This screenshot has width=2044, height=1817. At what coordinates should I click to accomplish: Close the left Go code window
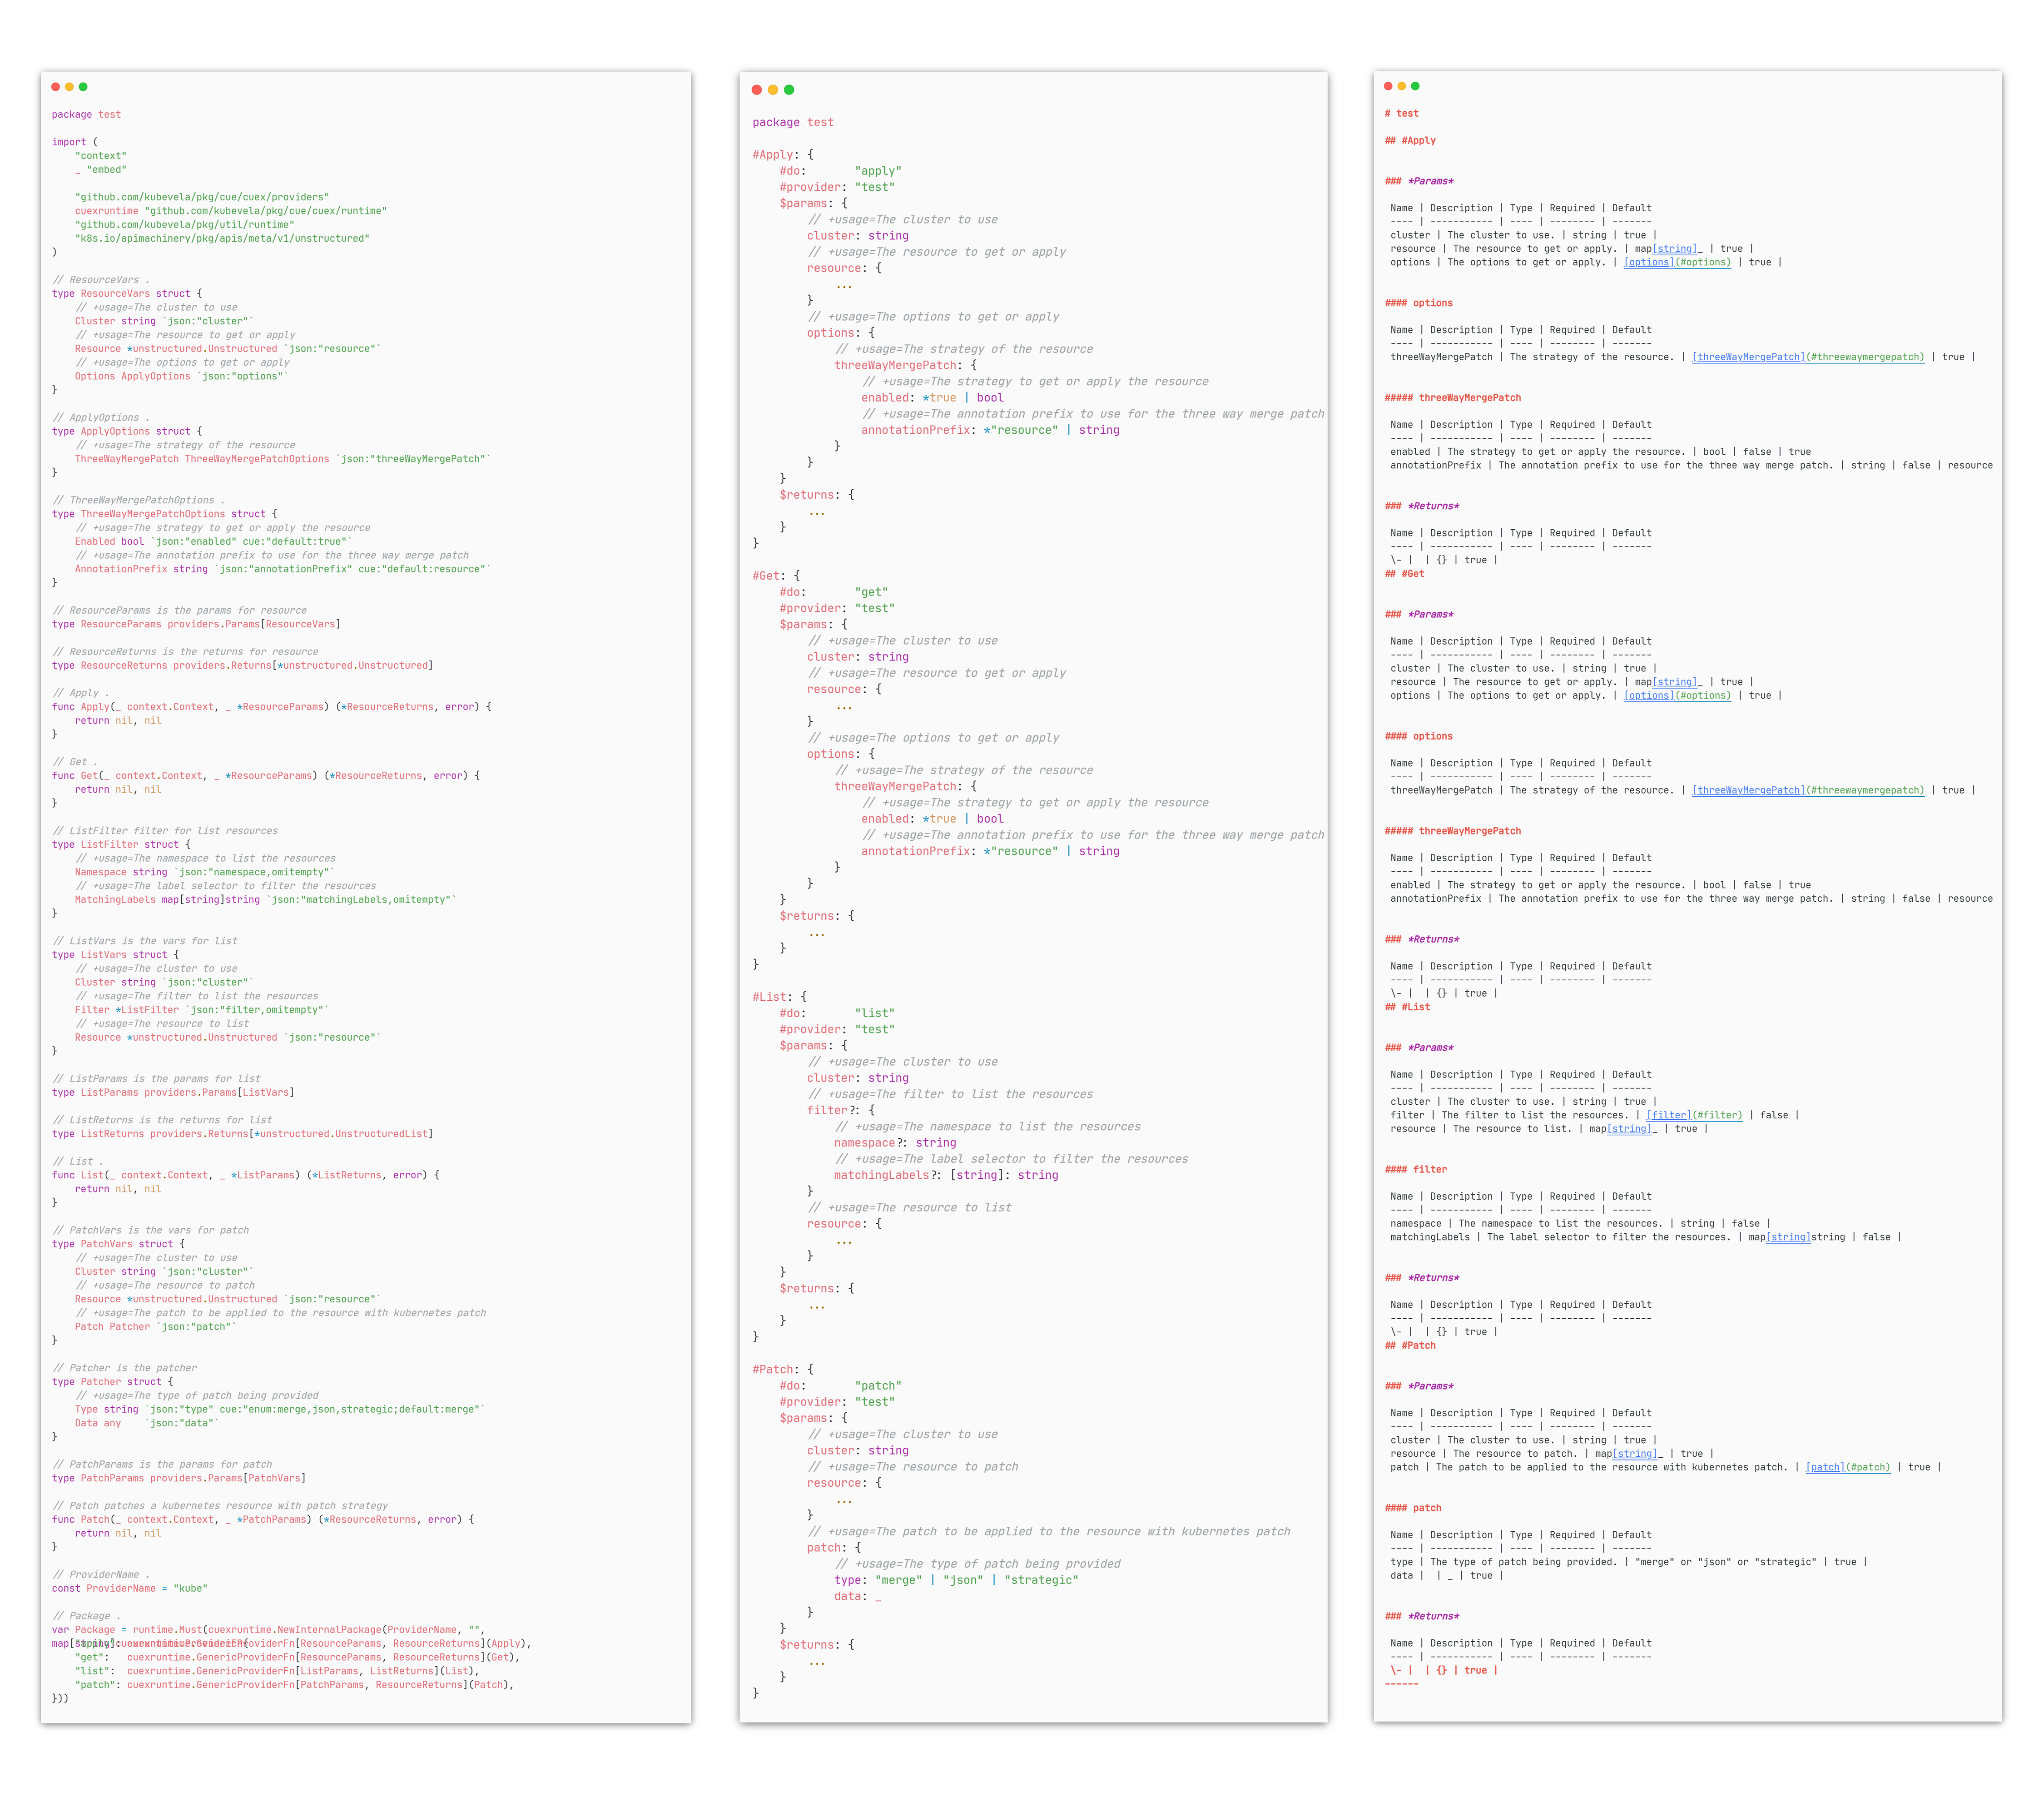(56, 87)
